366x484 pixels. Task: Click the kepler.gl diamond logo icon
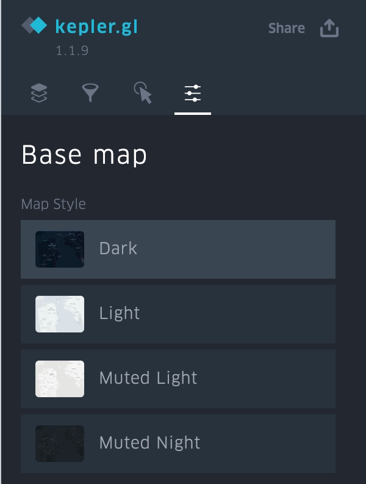(34, 25)
